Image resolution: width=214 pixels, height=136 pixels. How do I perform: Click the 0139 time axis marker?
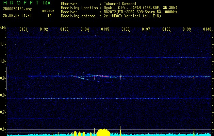pyautogui.click(x=186, y=29)
